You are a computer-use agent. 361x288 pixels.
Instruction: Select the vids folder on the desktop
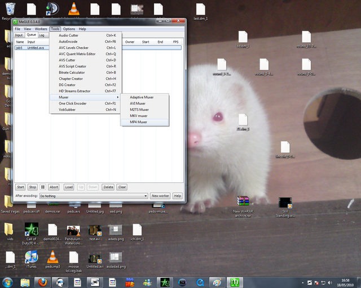click(x=10, y=232)
